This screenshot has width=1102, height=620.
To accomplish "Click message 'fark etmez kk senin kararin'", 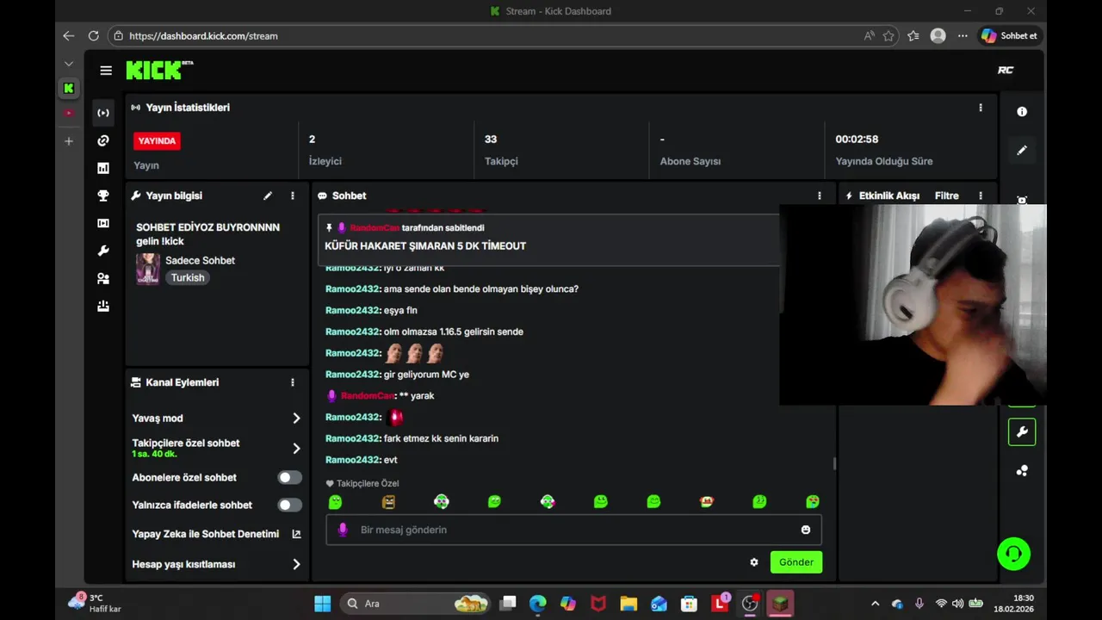I will pos(441,438).
